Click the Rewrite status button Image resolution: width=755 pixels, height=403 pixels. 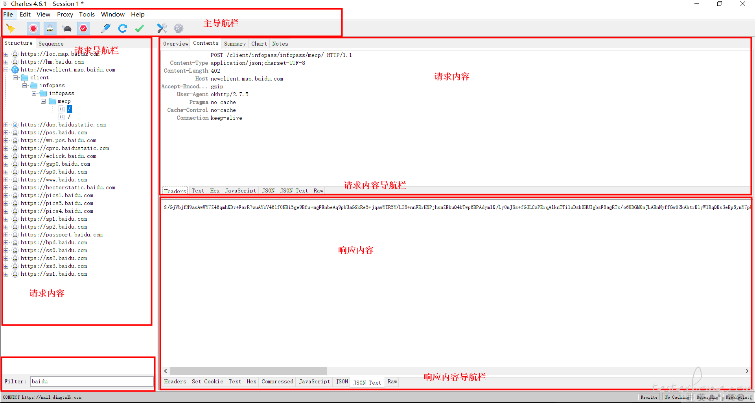649,397
